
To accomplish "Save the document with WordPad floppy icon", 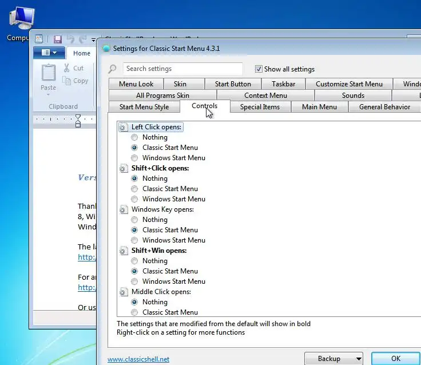I will [57, 39].
